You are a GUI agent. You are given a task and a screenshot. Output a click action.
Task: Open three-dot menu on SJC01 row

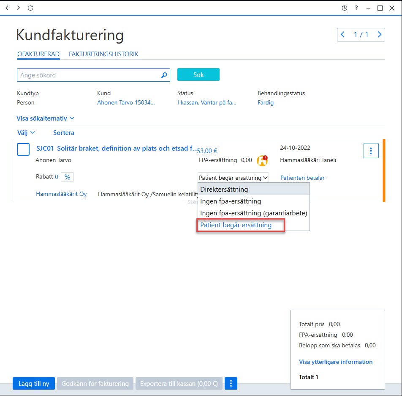[371, 151]
